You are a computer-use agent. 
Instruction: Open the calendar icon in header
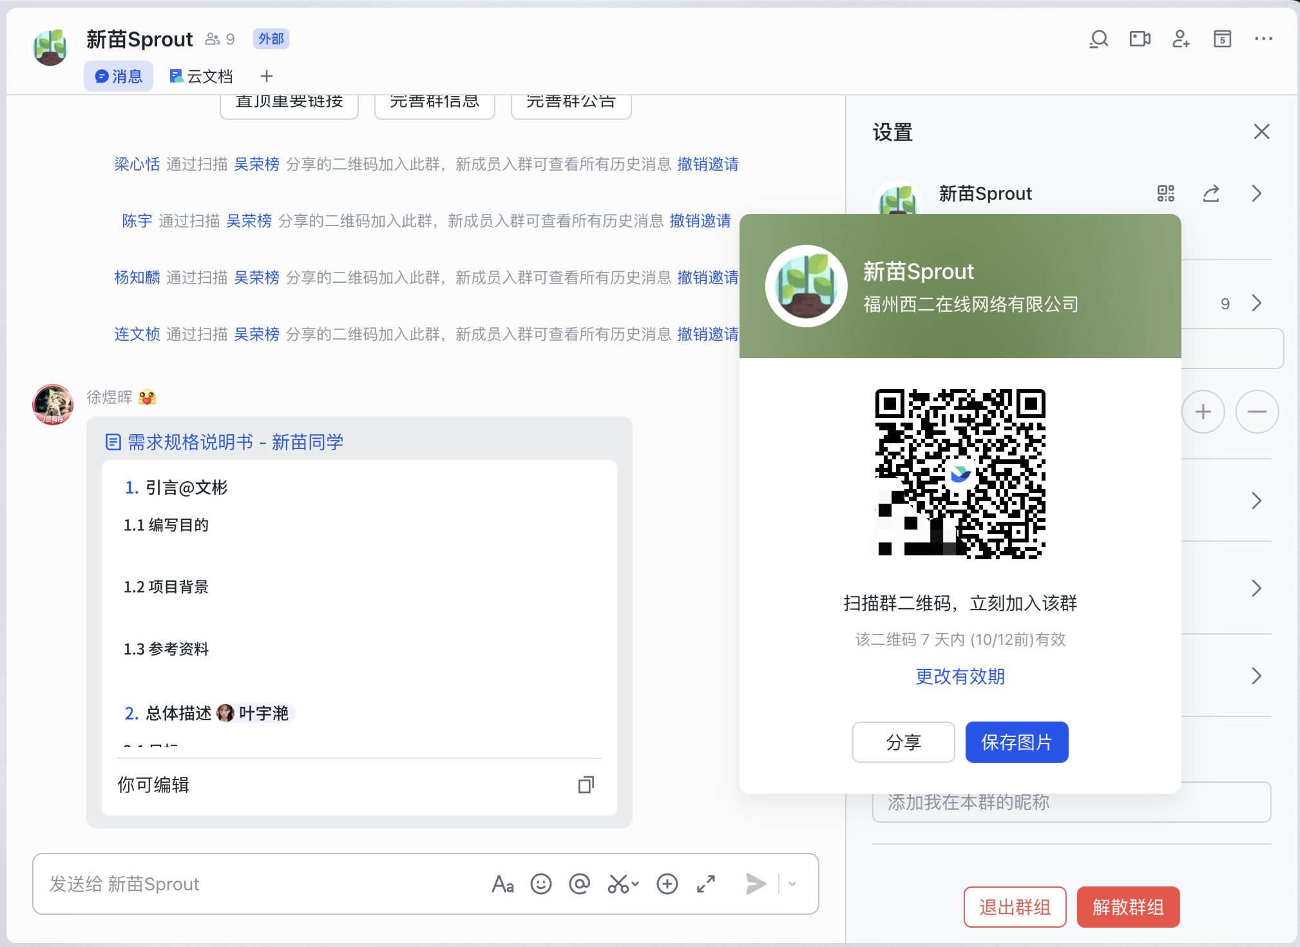coord(1222,39)
